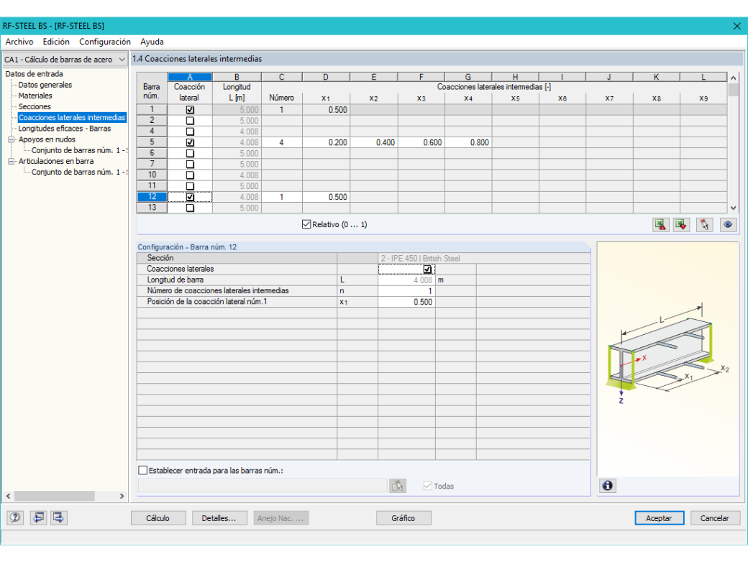Click the Aceptar button
Viewport: 748px width, 562px height.
tap(659, 518)
